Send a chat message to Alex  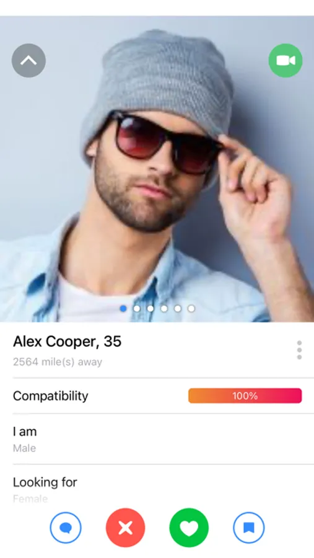coord(66,528)
